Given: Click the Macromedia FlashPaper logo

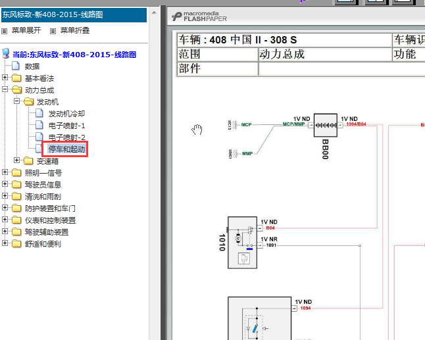Looking at the screenshot, I should coord(199,16).
